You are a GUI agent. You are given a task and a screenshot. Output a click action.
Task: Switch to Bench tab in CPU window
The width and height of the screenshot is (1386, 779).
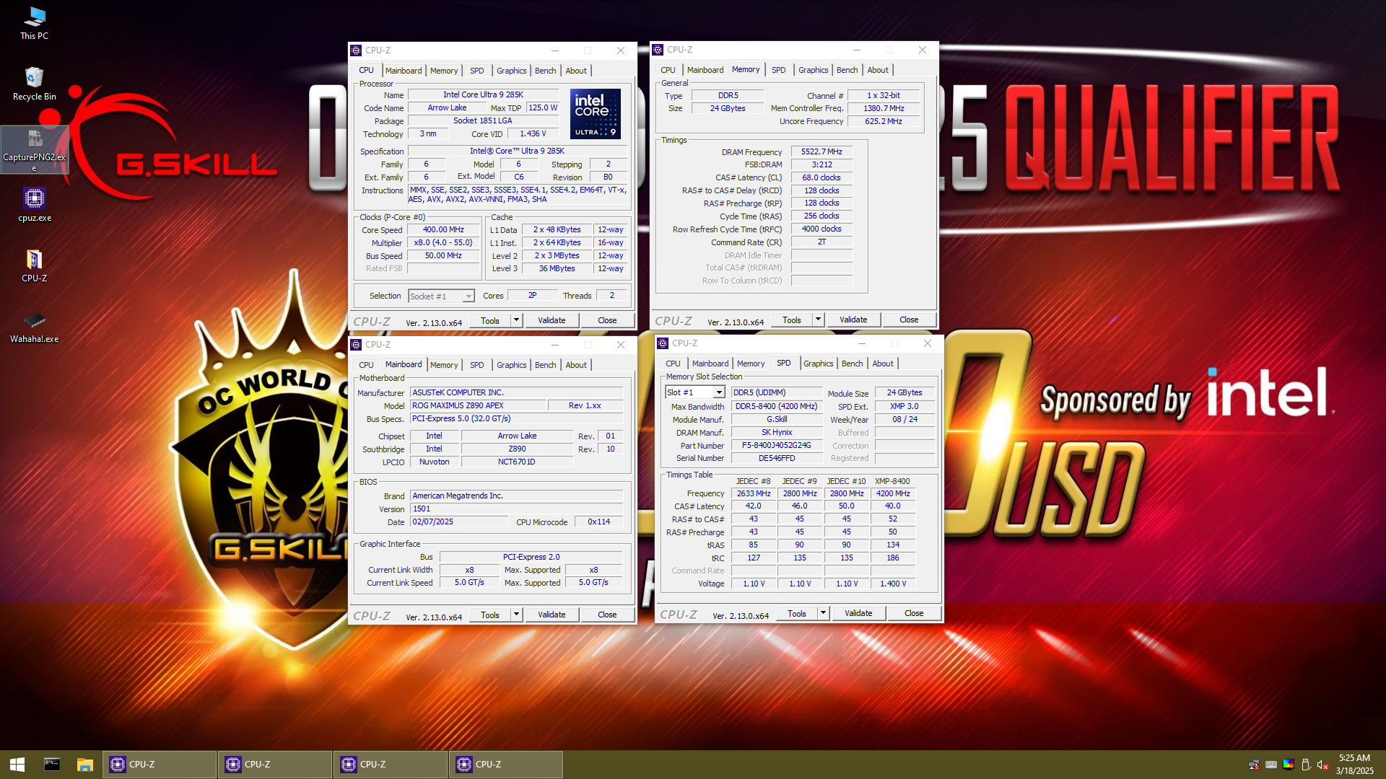click(x=545, y=71)
